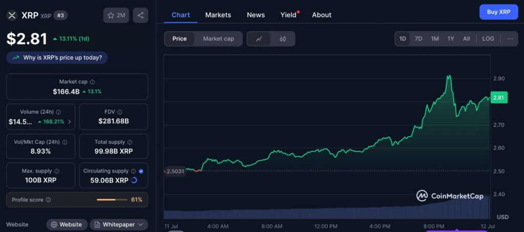Viewport: 524px width, 232px height.
Task: Click the XRP logo icon
Action: coord(12,15)
